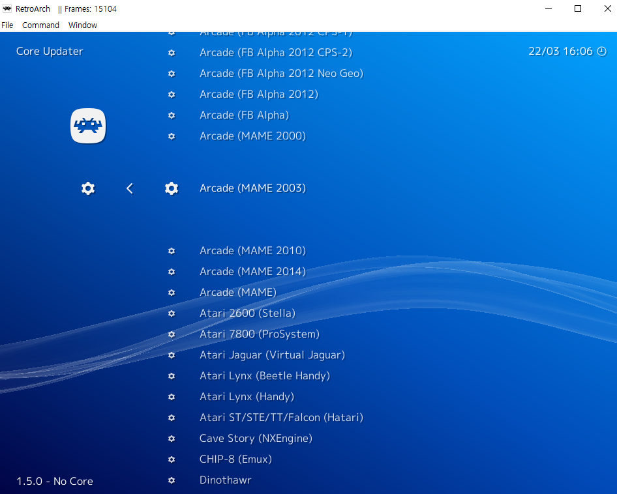Download the highlighted Arcade (MAME 2003) core
617x494 pixels.
coord(252,188)
